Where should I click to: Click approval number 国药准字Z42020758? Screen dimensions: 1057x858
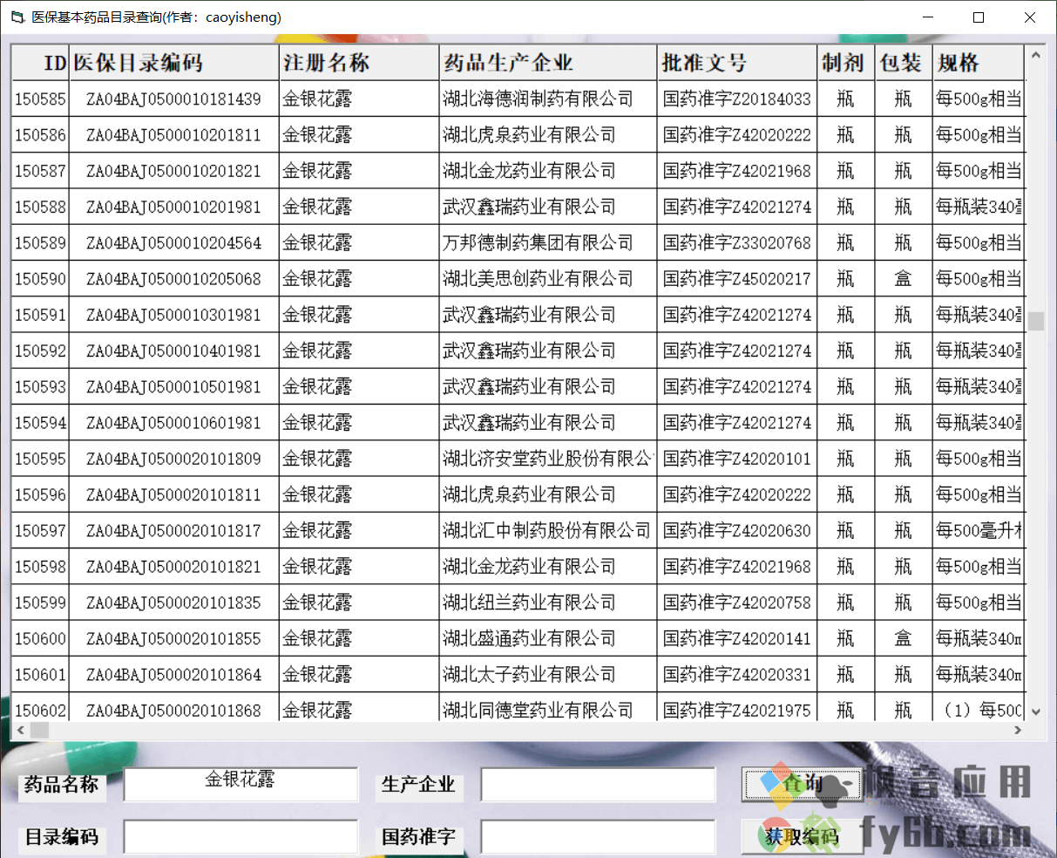(x=737, y=603)
